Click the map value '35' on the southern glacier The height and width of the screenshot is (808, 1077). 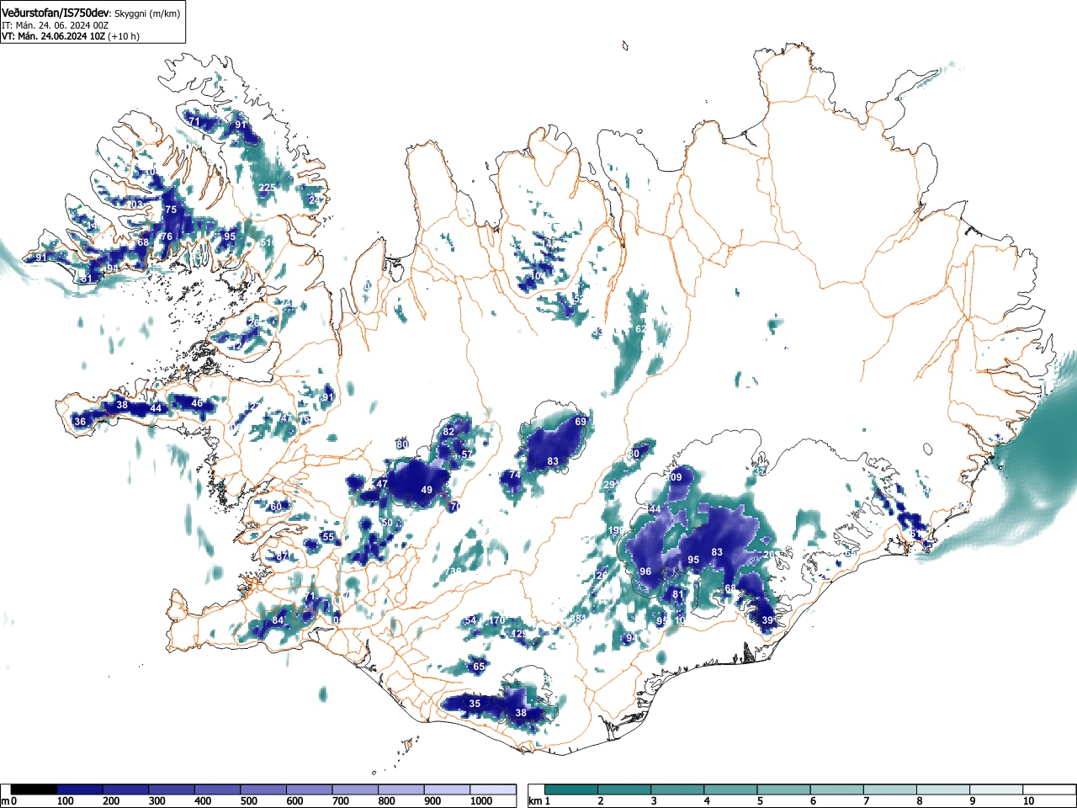(x=475, y=704)
